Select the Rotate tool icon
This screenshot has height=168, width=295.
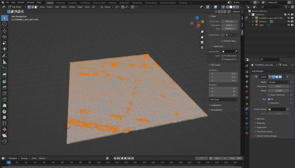point(5,37)
